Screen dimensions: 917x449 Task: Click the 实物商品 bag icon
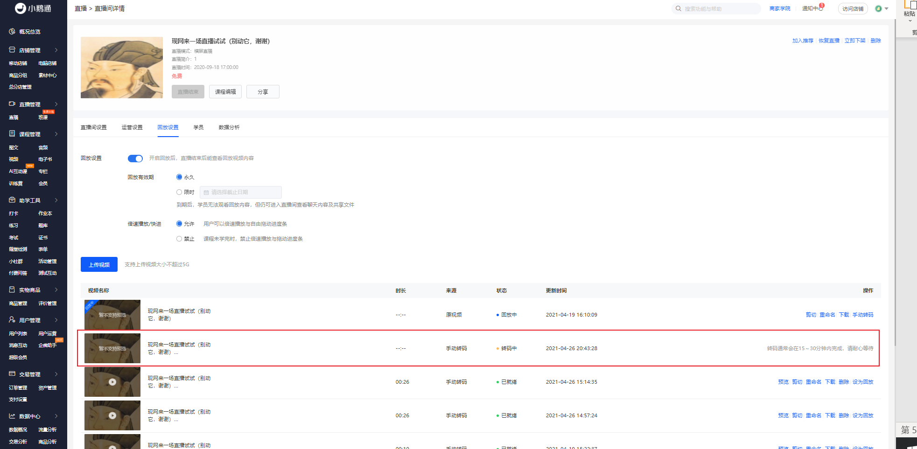pyautogui.click(x=12, y=290)
